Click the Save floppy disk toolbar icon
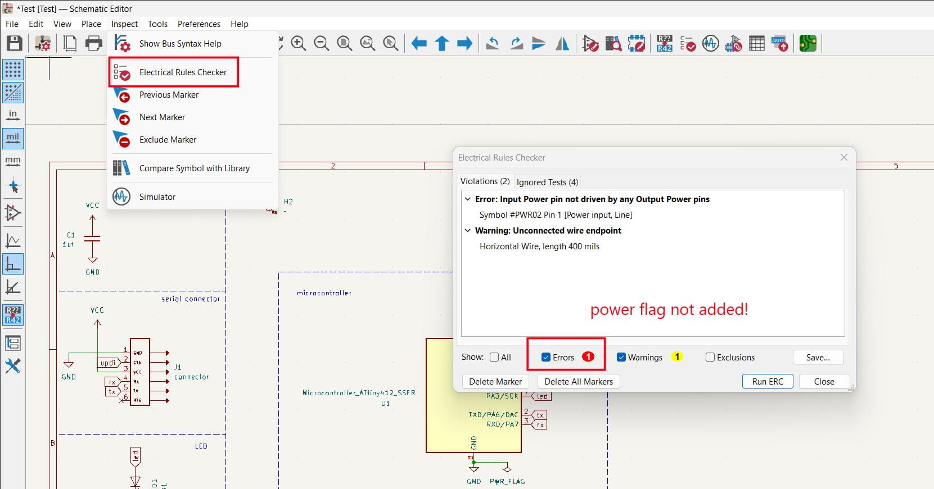This screenshot has height=489, width=934. coord(14,43)
